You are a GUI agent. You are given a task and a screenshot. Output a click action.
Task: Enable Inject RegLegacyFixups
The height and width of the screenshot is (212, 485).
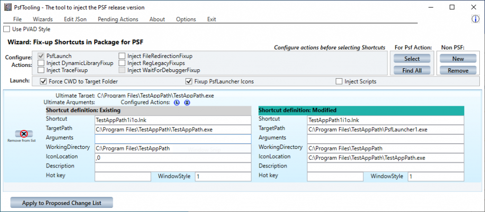click(x=122, y=63)
